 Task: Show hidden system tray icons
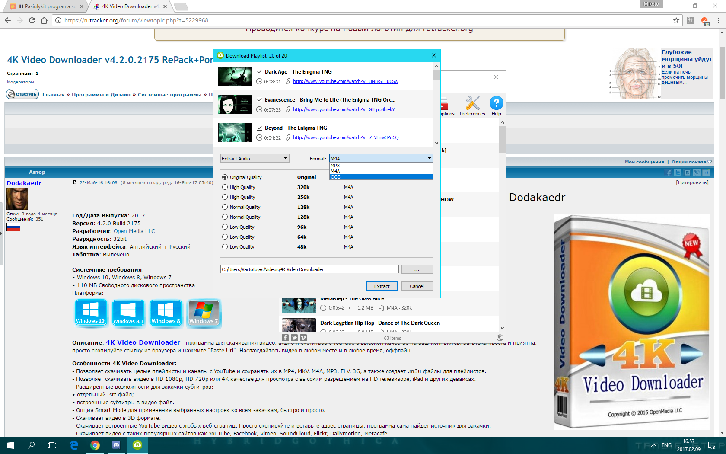pos(654,445)
